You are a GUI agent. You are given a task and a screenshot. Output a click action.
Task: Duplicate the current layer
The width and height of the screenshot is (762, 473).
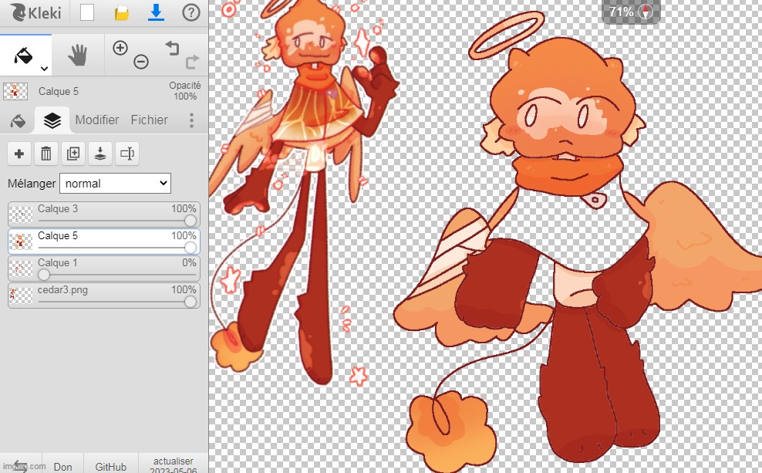point(73,154)
